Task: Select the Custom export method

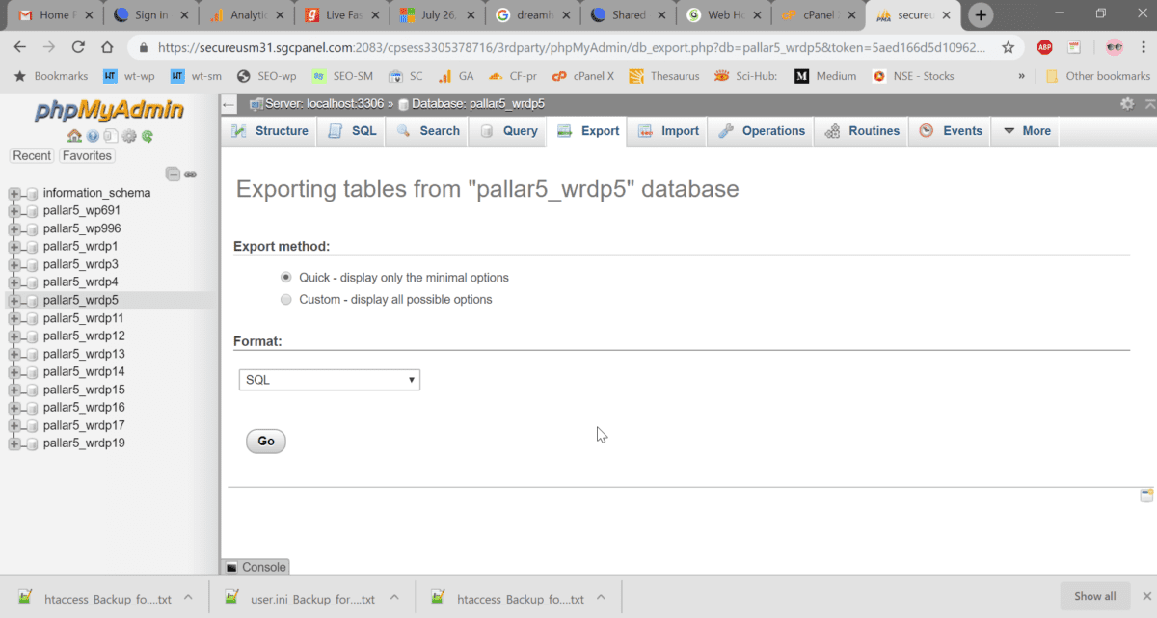Action: pyautogui.click(x=285, y=299)
